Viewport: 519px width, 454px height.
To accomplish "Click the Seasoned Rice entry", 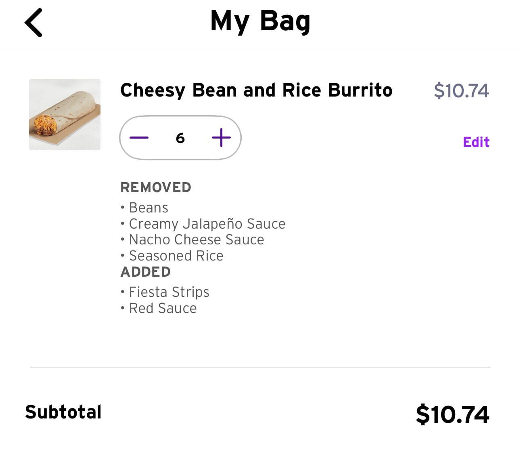I will coord(176,256).
